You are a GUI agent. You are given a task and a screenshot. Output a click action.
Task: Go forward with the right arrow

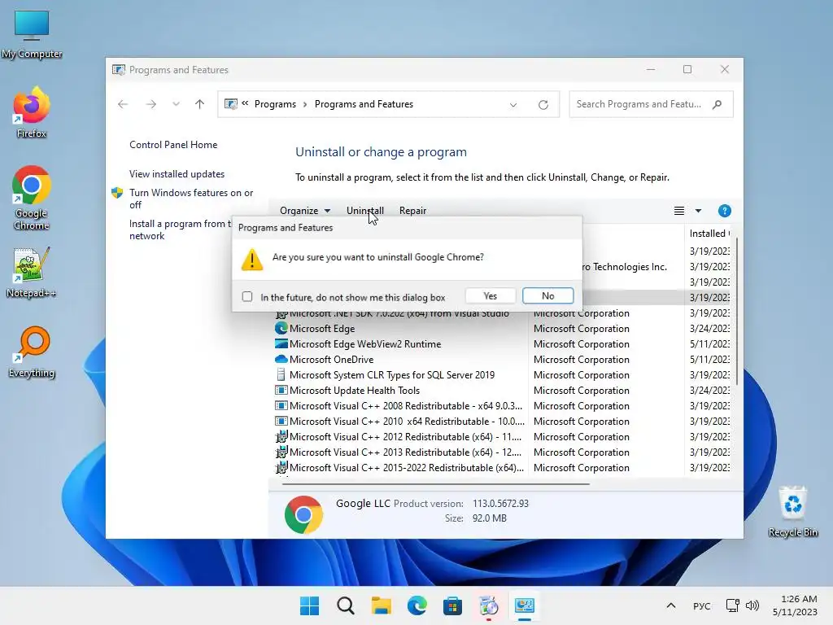[x=150, y=104]
